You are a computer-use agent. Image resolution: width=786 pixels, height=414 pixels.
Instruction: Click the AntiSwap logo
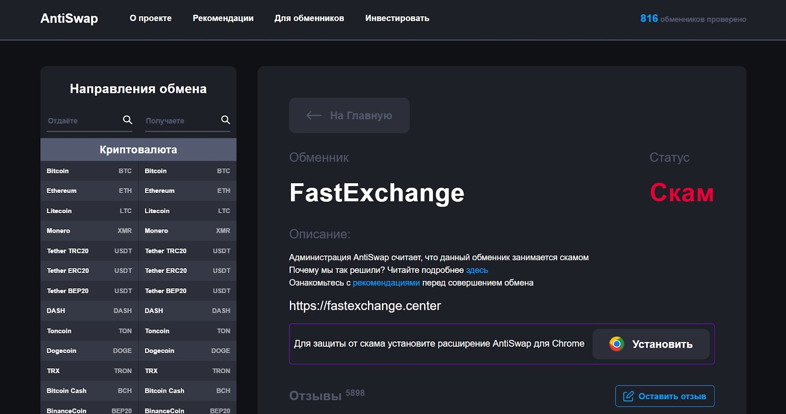coord(69,19)
